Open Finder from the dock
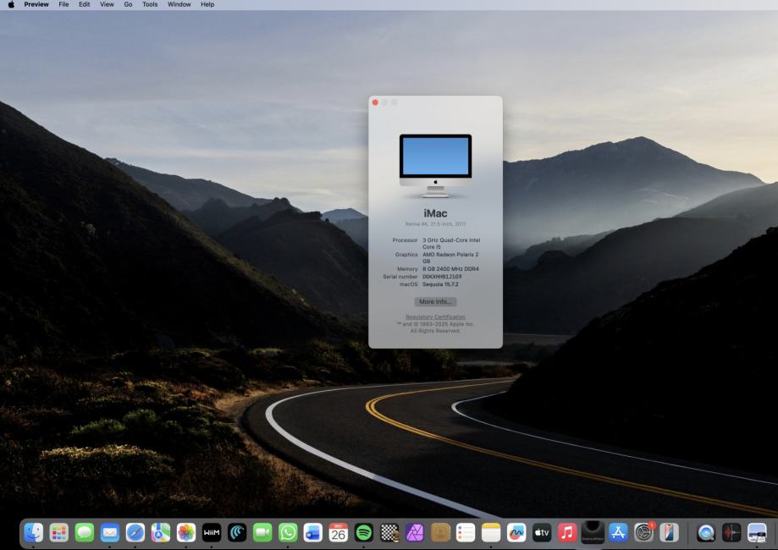The height and width of the screenshot is (550, 778). pyautogui.click(x=34, y=532)
